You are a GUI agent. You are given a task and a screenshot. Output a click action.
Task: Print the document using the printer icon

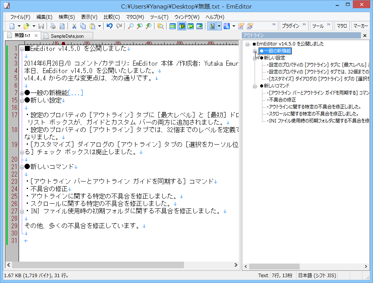[53, 26]
